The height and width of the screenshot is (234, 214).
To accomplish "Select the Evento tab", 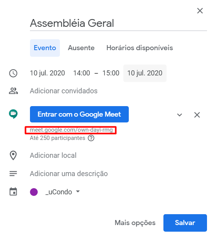I will point(45,48).
